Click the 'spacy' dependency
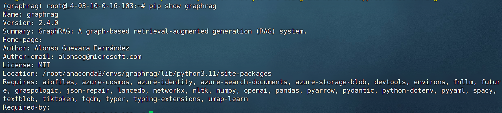The height and width of the screenshot is (113, 502). tap(483, 90)
